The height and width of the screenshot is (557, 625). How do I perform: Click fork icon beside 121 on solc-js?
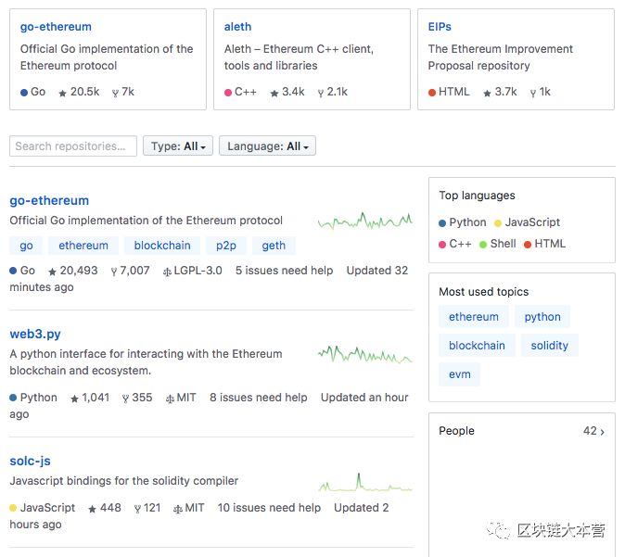pos(137,509)
